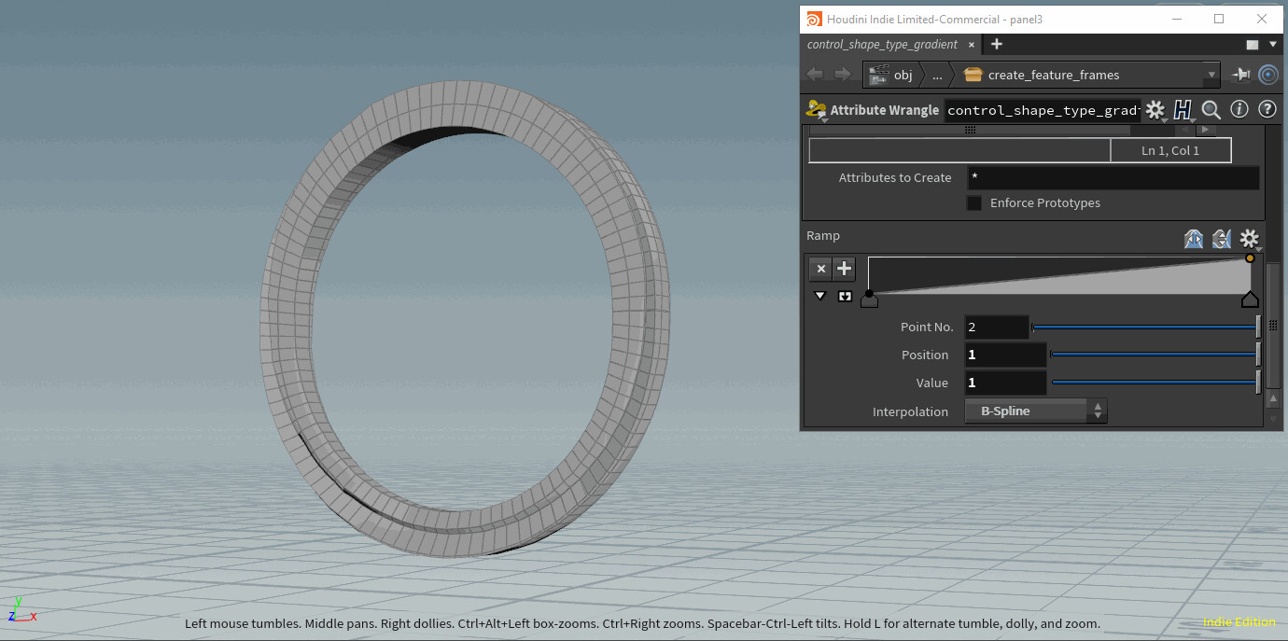Delete the ramp point with × button
This screenshot has height=641, width=1288.
point(819,269)
